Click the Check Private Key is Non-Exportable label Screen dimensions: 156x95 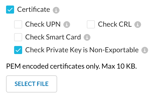tap(82, 50)
